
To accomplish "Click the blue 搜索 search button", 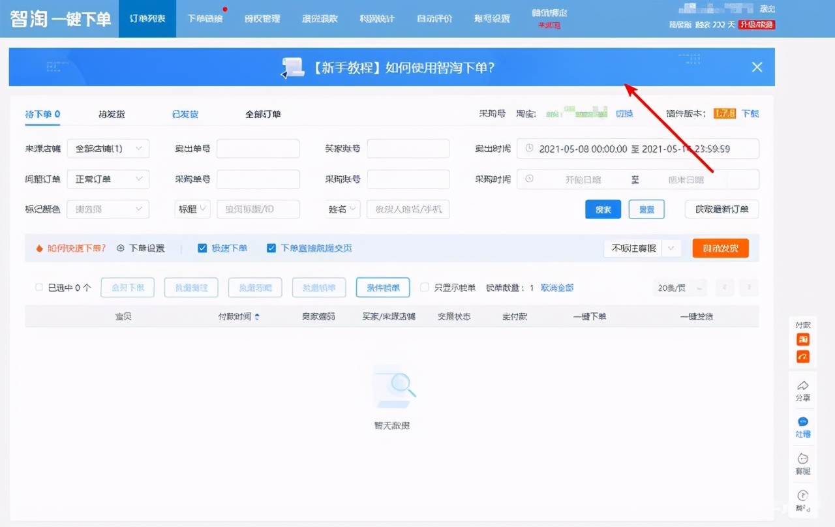I will pyautogui.click(x=603, y=209).
